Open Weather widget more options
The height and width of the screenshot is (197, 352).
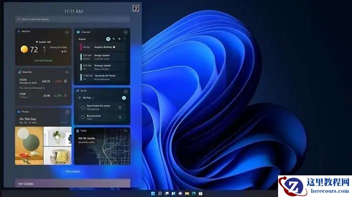point(67,32)
